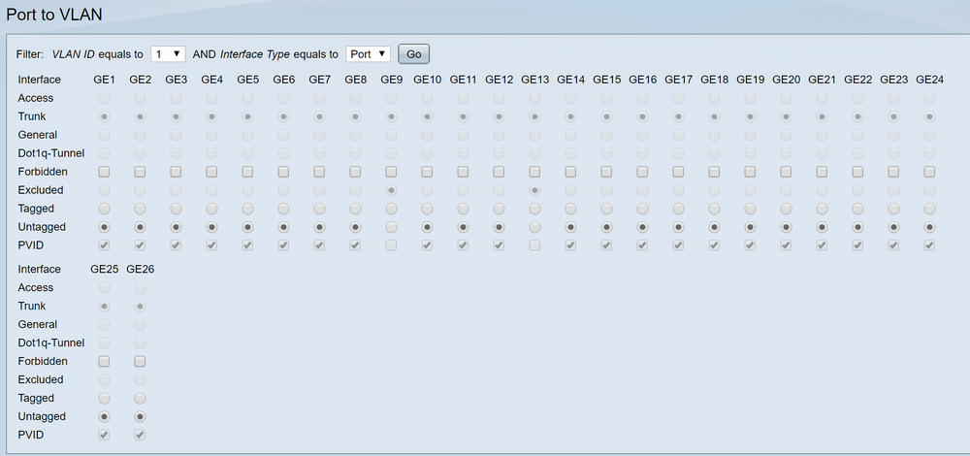The height and width of the screenshot is (456, 970).
Task: Expand the Interface Type dropdown
Action: point(368,53)
